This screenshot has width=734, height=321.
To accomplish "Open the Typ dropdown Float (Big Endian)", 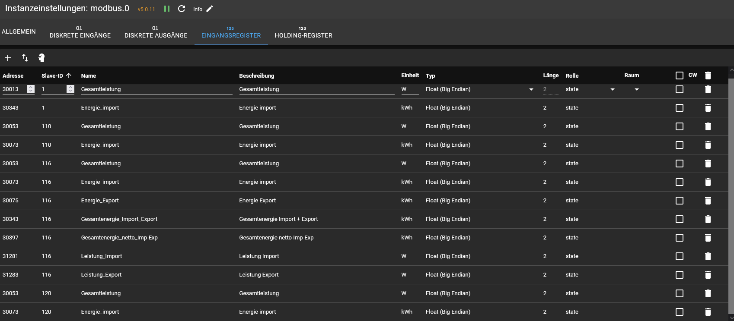I will (481, 89).
